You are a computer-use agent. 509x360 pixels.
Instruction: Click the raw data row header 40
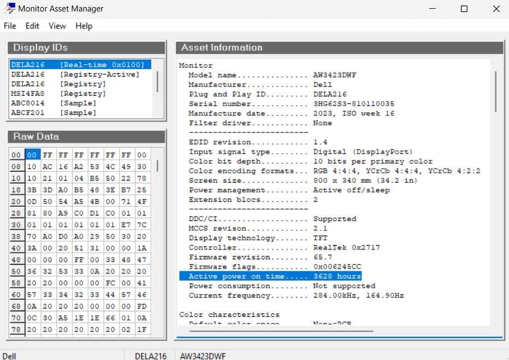click(x=16, y=248)
